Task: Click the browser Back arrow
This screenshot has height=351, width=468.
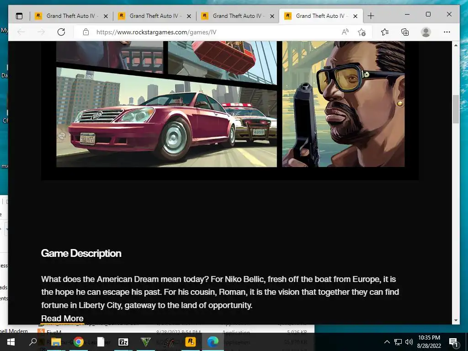Action: [21, 32]
